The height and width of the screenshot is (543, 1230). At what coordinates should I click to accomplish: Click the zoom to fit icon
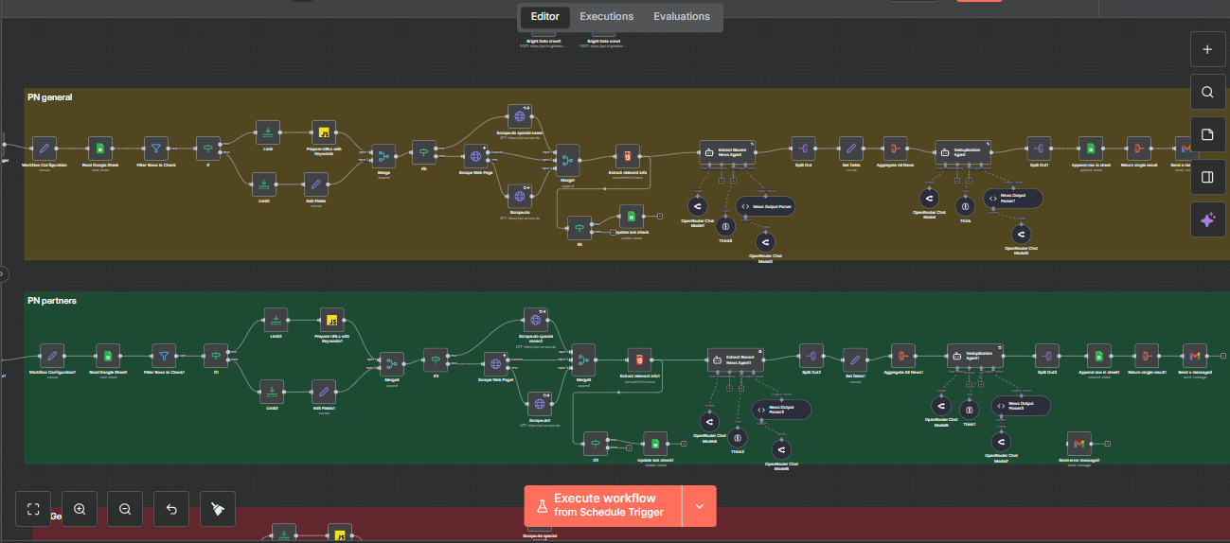33,509
